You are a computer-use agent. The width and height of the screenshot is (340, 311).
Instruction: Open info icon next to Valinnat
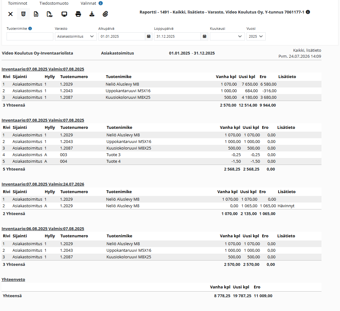pos(101,3)
